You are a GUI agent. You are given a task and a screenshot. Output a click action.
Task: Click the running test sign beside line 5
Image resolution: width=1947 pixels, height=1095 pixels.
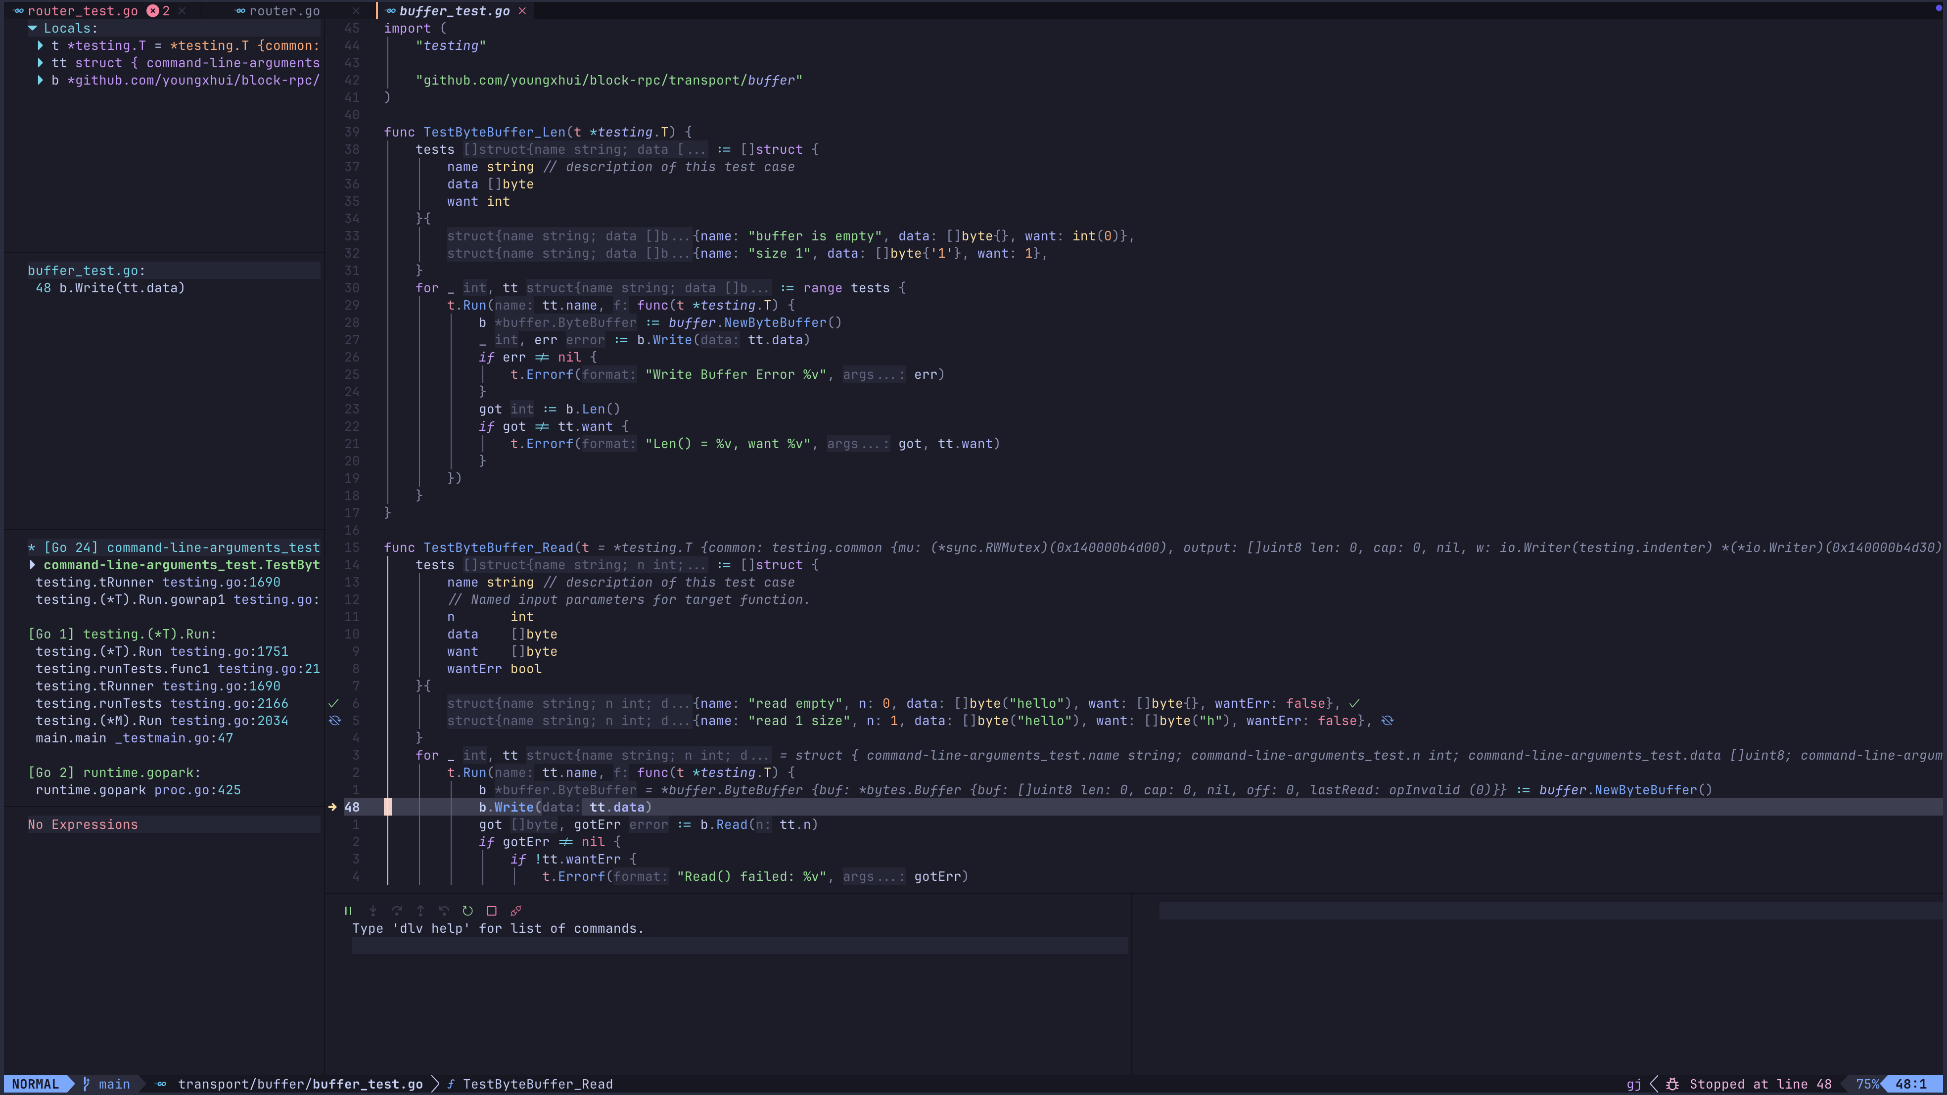click(x=334, y=720)
